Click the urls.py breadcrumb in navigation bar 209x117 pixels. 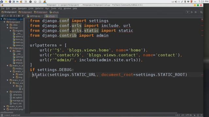54,12
